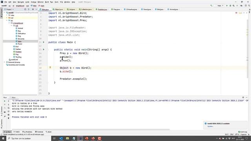
Task: Open the Refactor menu
Action: click(x=40, y=2)
